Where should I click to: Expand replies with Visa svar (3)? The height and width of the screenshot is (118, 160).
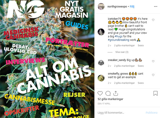122,52
